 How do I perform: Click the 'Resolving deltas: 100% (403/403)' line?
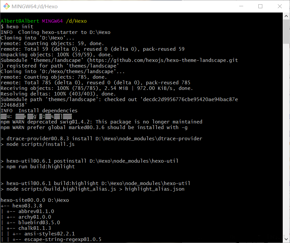coord(58,94)
